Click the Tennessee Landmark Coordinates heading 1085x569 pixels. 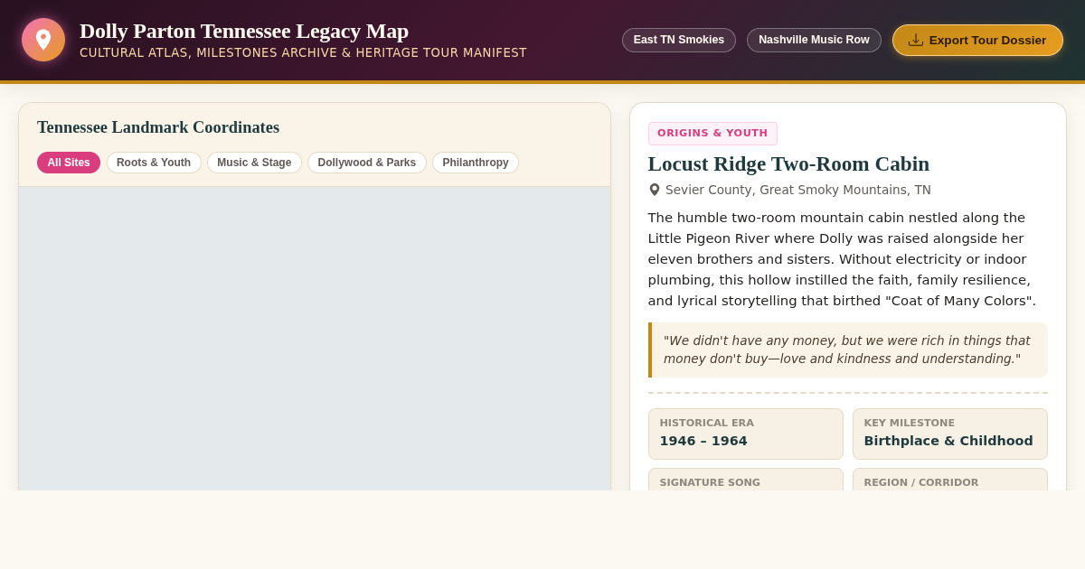coord(158,127)
